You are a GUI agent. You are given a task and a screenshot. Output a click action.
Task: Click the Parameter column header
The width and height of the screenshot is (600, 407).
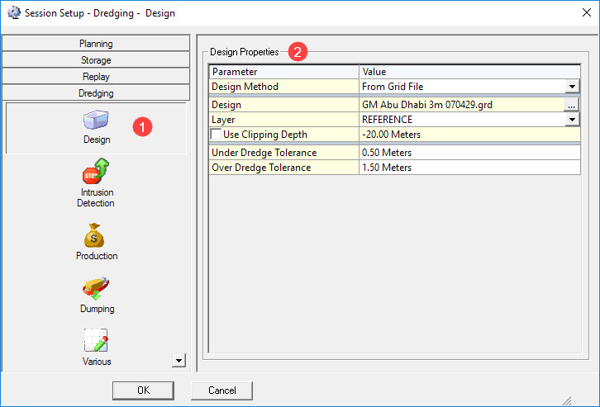(284, 72)
